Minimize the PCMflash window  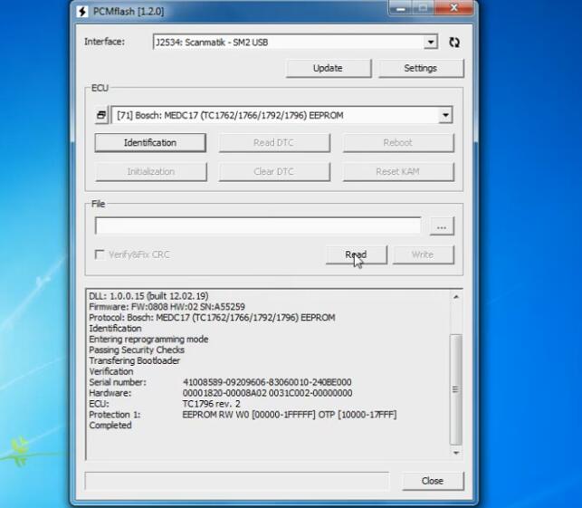(x=401, y=8)
